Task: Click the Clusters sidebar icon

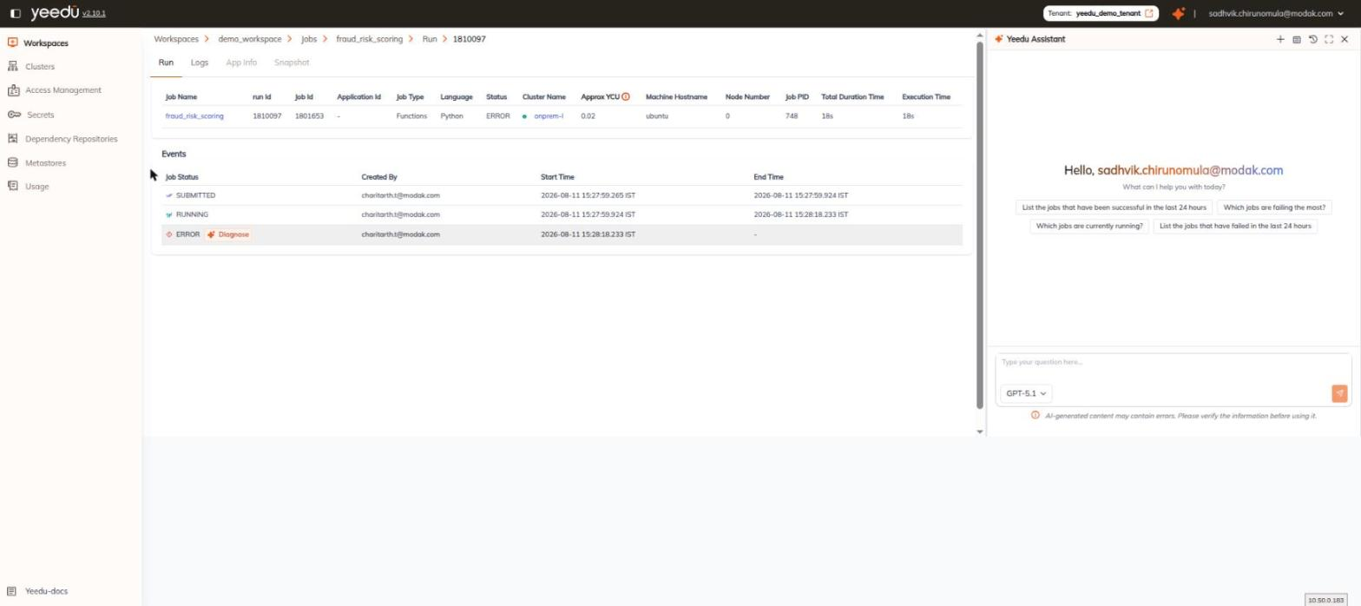Action: pyautogui.click(x=12, y=67)
